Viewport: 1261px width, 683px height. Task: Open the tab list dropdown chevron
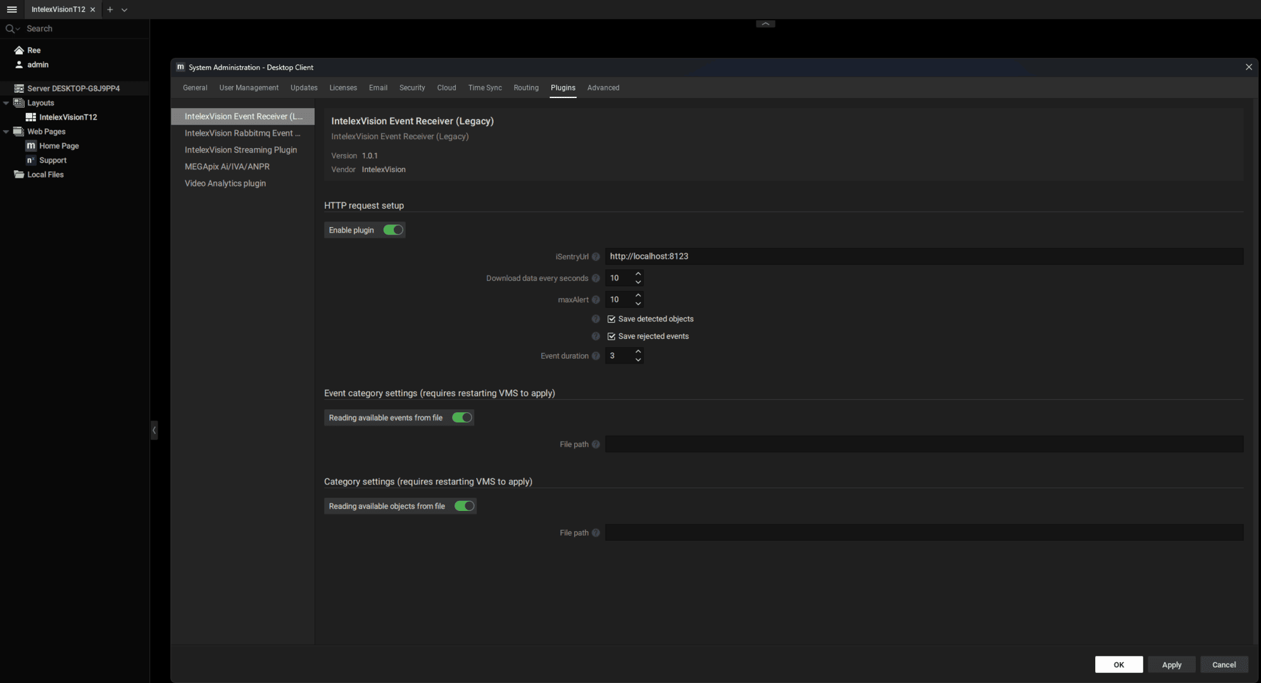click(125, 9)
